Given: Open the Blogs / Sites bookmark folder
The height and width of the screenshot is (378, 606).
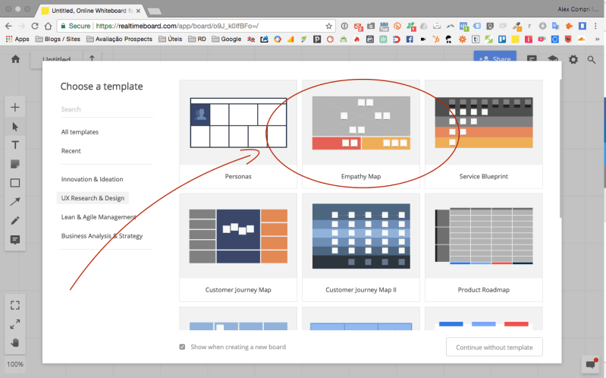Looking at the screenshot, I should pos(58,39).
